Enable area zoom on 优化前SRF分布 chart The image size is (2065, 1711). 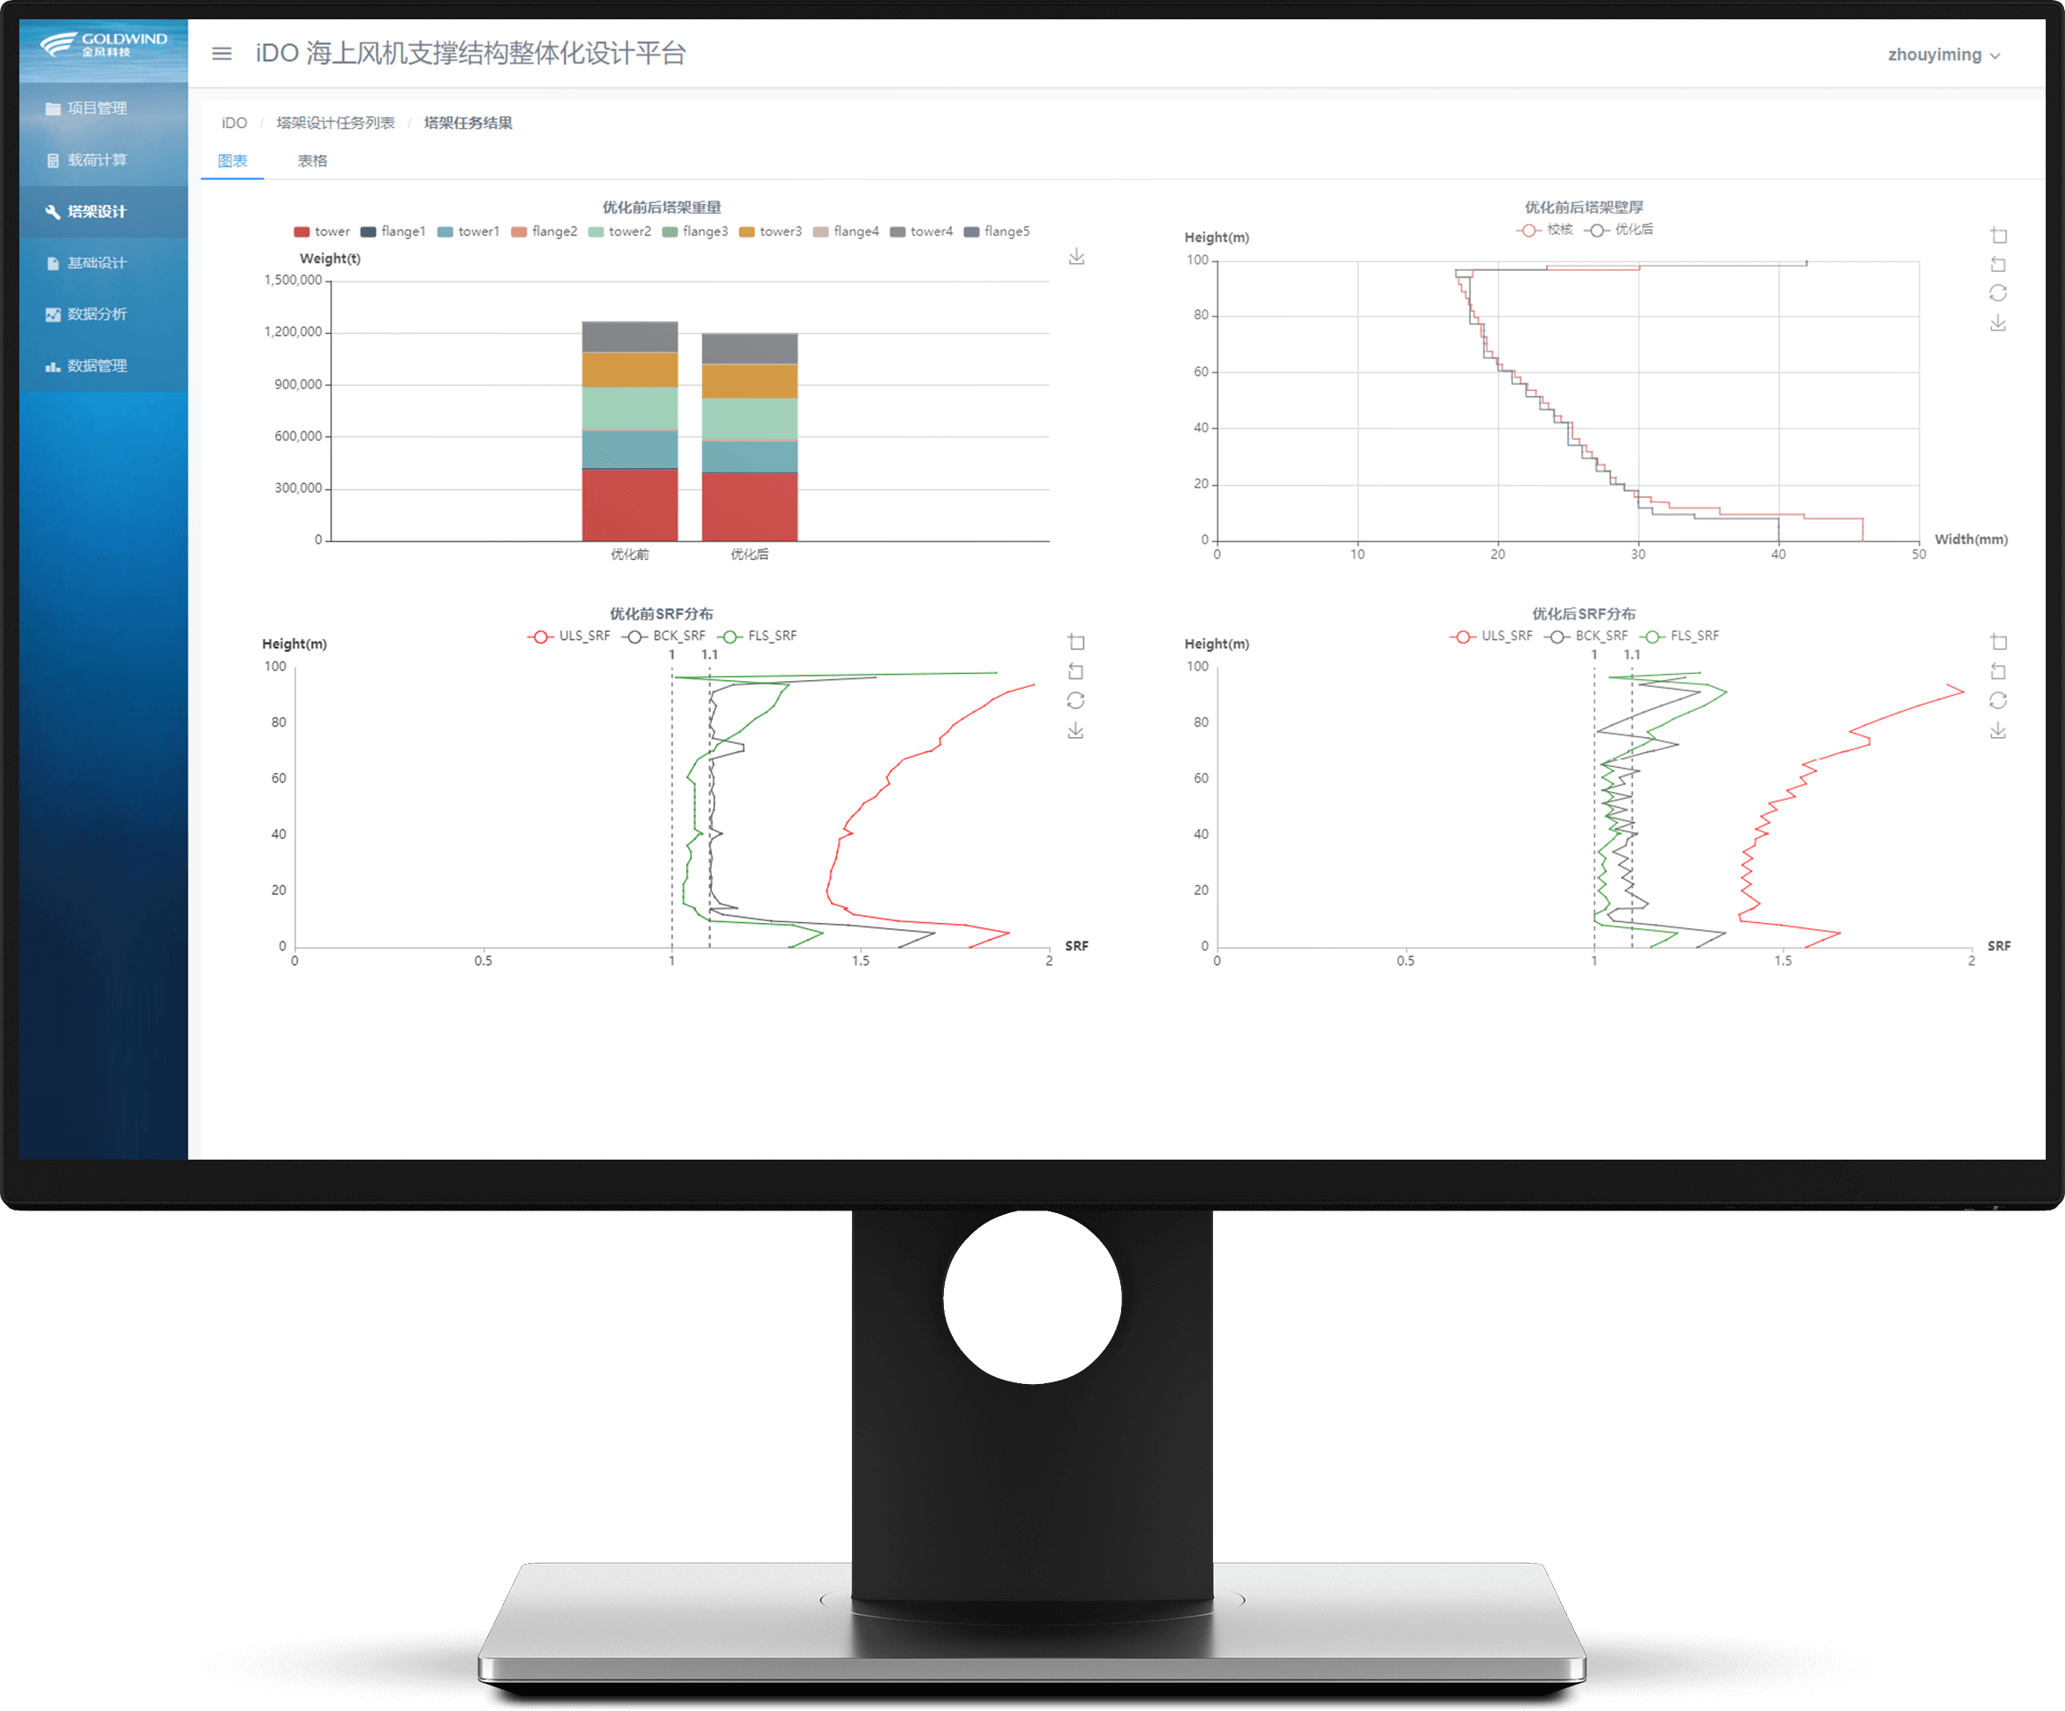tap(1075, 643)
